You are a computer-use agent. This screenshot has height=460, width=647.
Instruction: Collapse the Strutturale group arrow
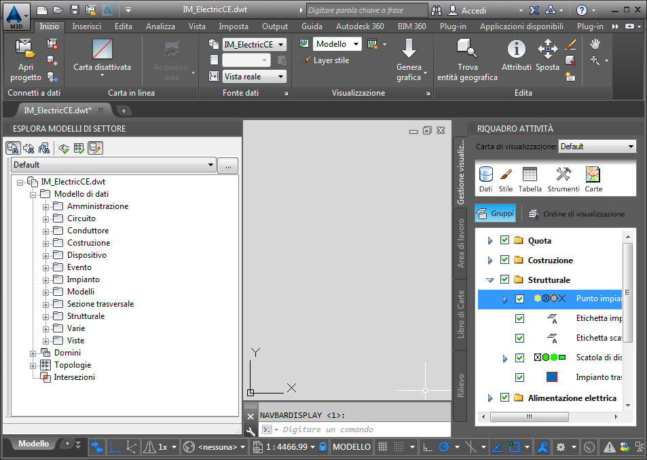[x=489, y=280]
